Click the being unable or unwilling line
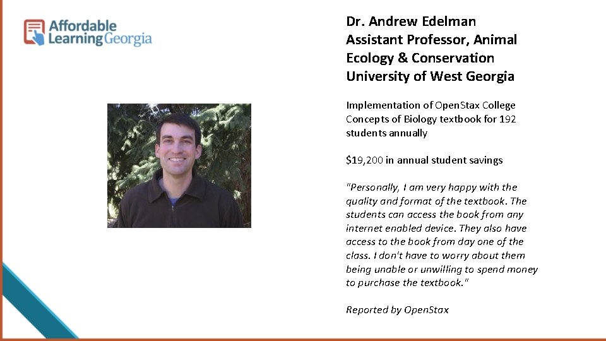 [442, 269]
